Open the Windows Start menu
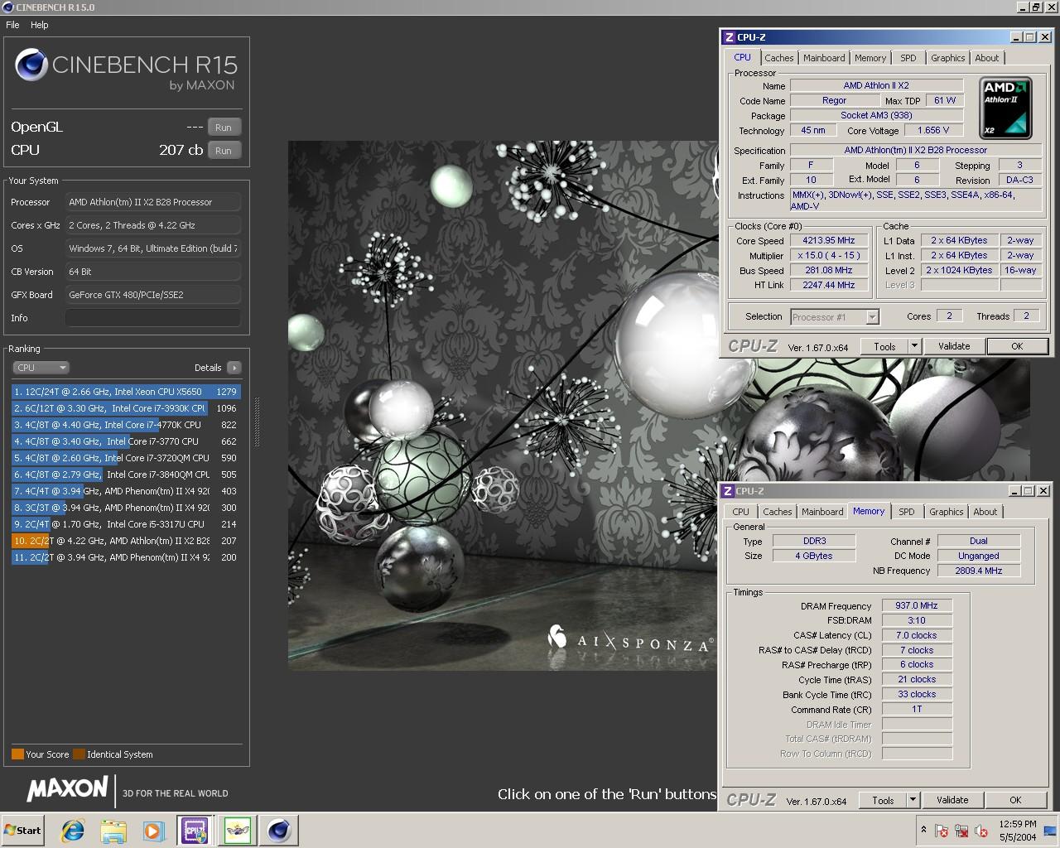The width and height of the screenshot is (1060, 848). 22,831
